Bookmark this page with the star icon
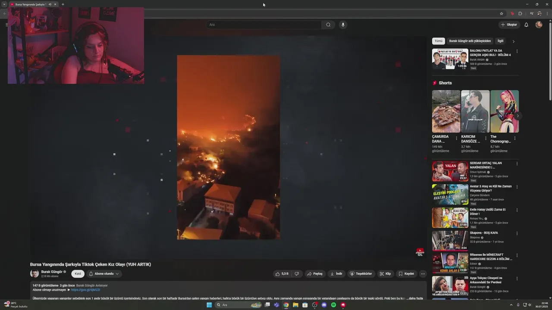The height and width of the screenshot is (310, 552). [502, 13]
